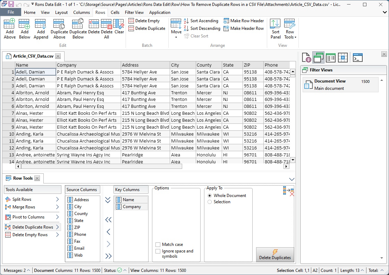Click the Delete Duplicates button

(x=275, y=255)
